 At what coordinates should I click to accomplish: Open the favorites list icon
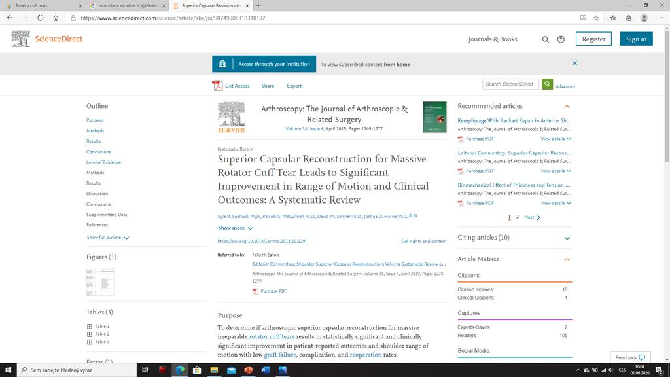click(x=612, y=18)
